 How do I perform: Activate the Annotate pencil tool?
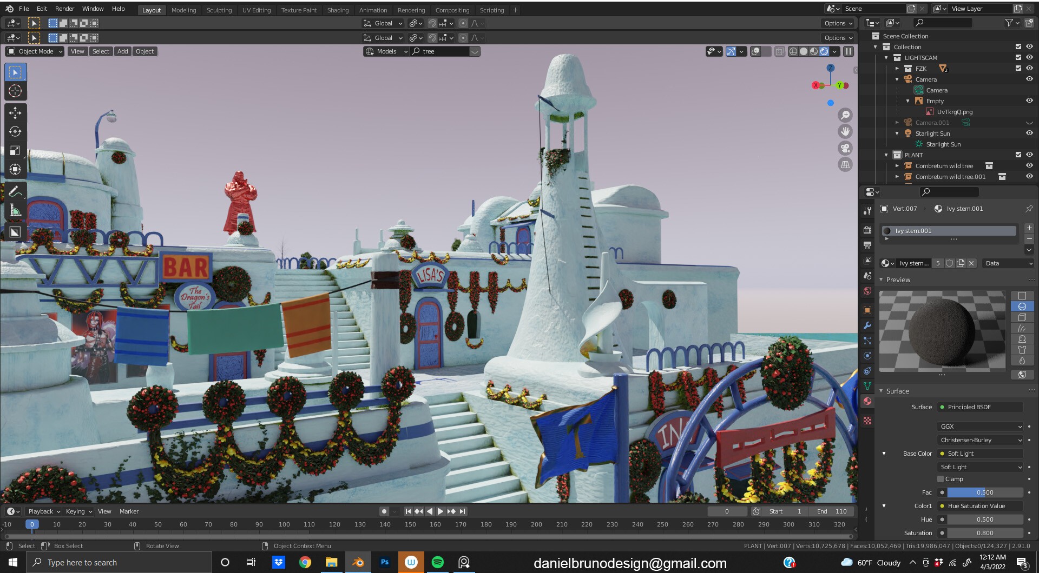(x=15, y=191)
